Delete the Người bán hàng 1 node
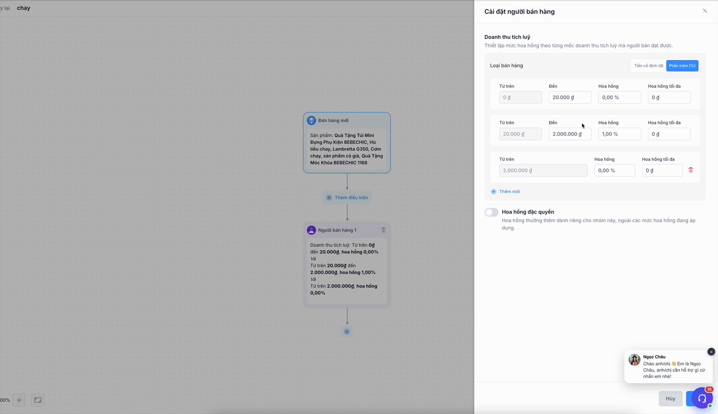The height and width of the screenshot is (414, 718). [x=383, y=230]
